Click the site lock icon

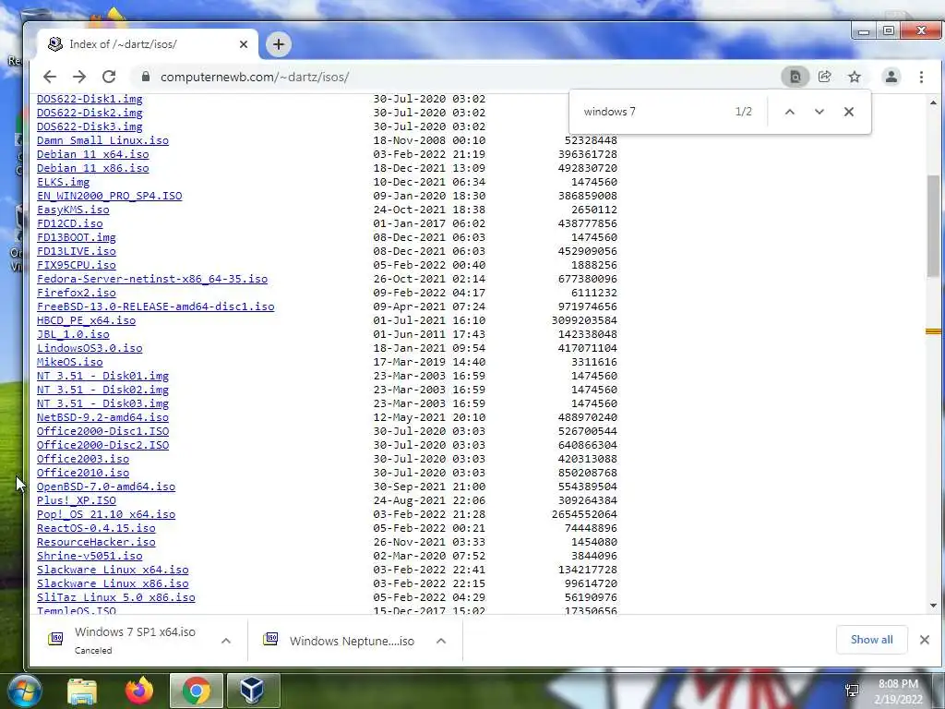pyautogui.click(x=145, y=77)
